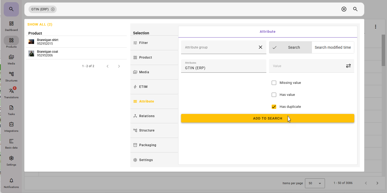Click the swap arrows icon in Value field
Viewport: 387px width, 193px height.
coord(348,66)
